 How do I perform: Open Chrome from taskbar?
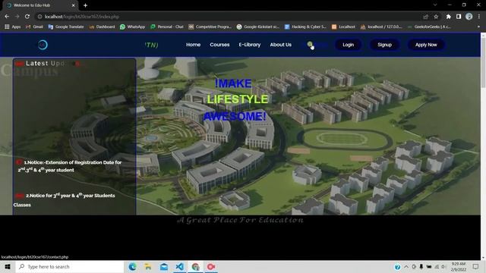(195, 266)
